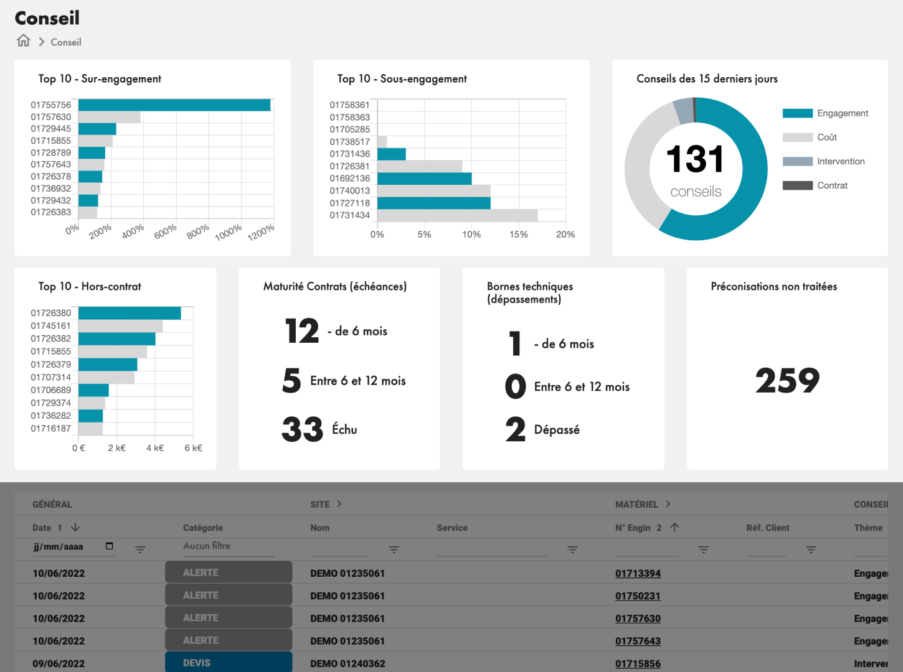Screen dimensions: 903x672
Task: Toggle Coût legend swatch
Action: click(797, 138)
